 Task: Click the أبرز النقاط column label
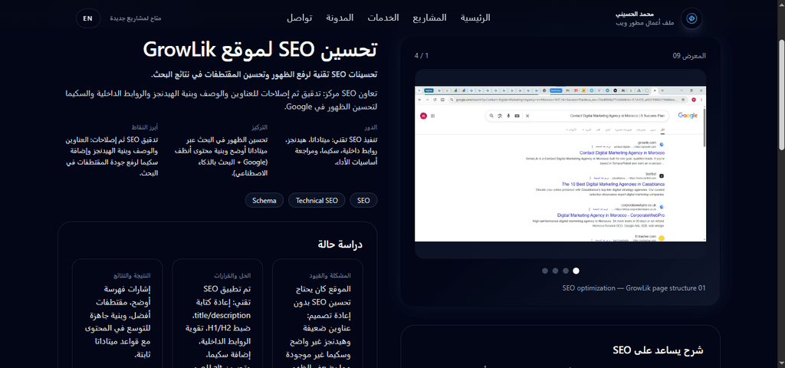[x=145, y=128]
